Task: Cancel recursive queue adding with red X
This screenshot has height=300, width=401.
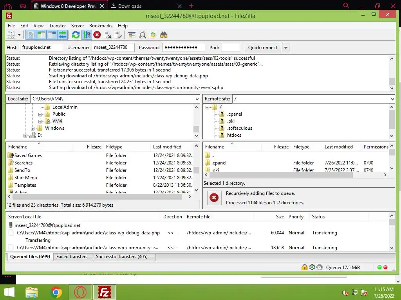Action: click(214, 197)
